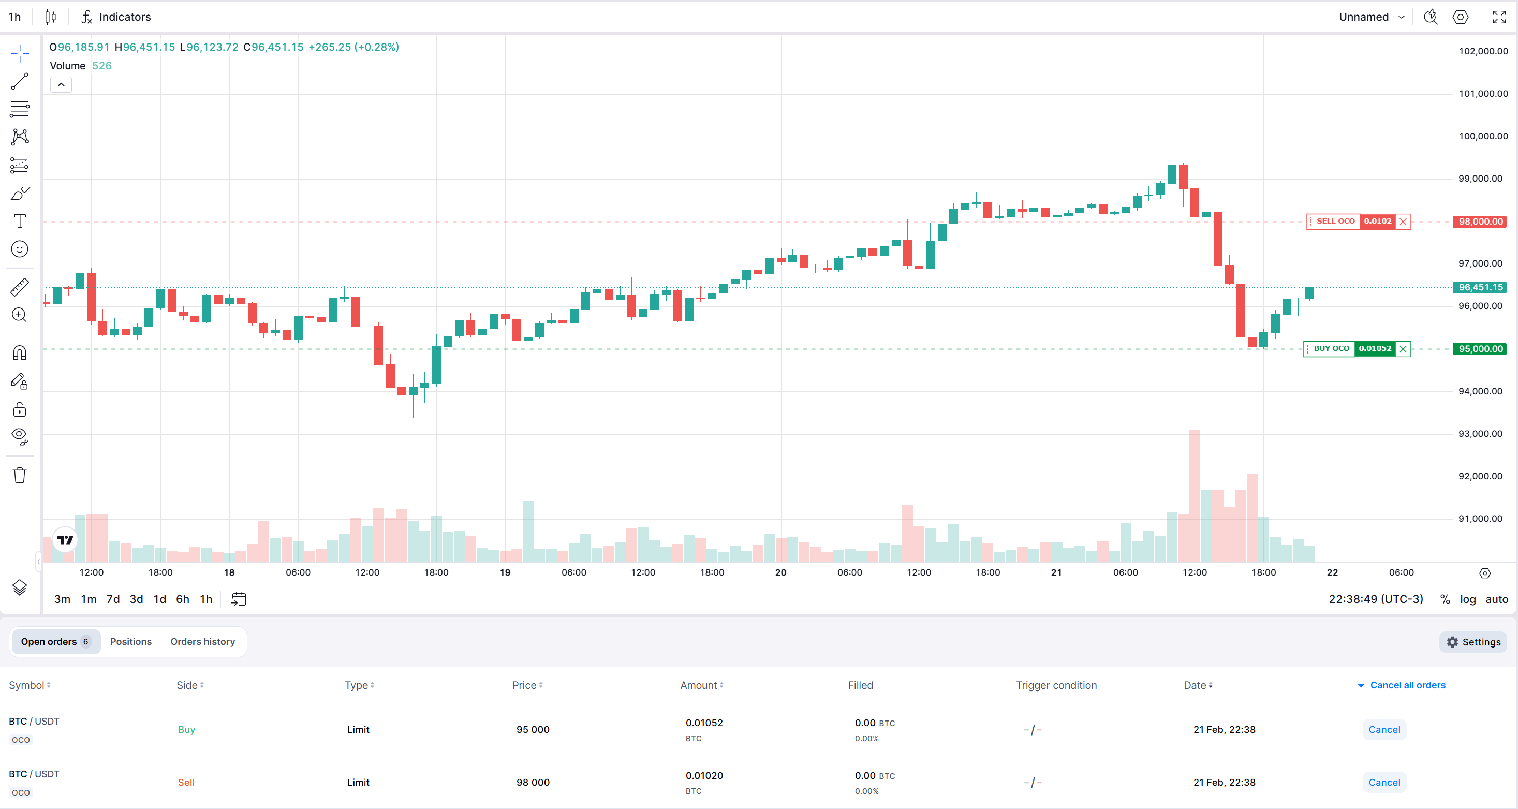Set the date range to 1m
Image resolution: width=1518 pixels, height=809 pixels.
[89, 599]
